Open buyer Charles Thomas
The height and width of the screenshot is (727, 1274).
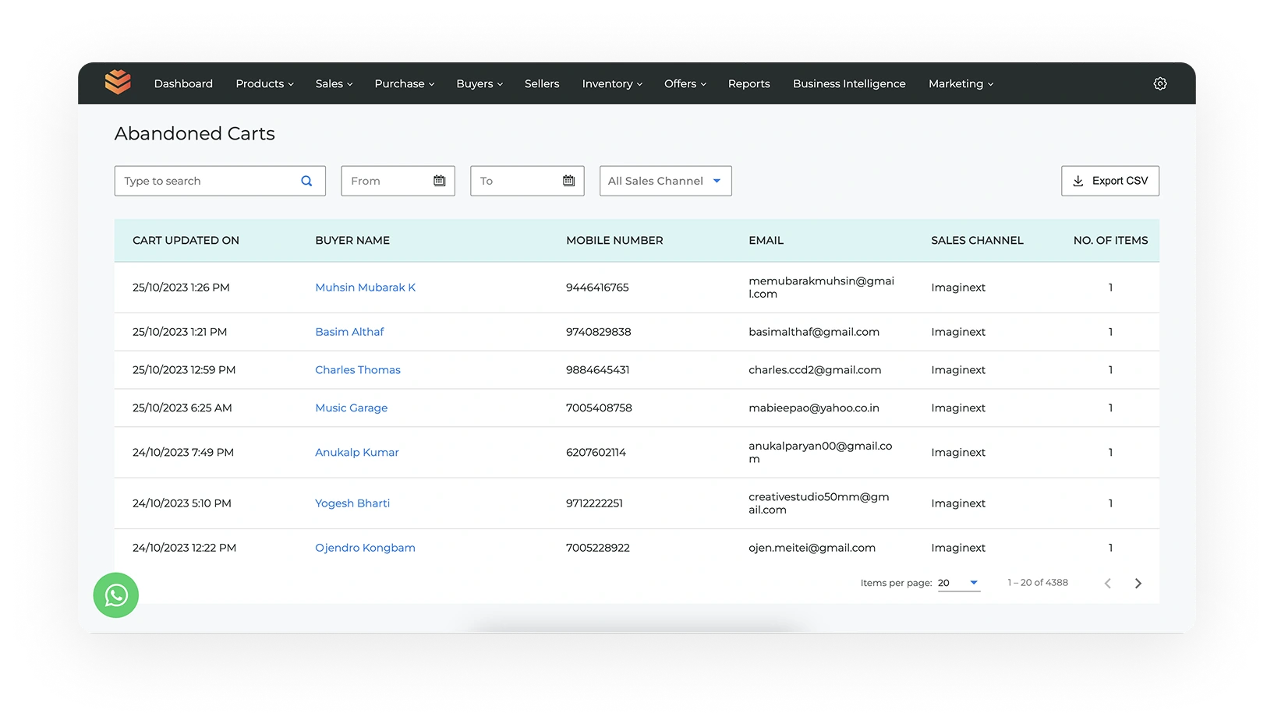[358, 370]
